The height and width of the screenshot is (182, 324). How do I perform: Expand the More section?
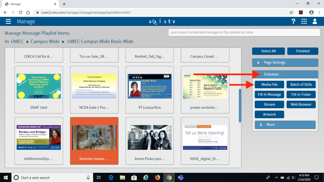[285, 124]
